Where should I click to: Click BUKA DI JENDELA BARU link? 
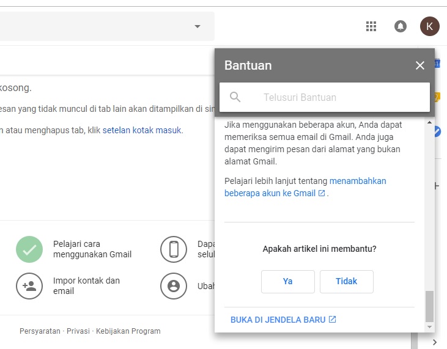(x=283, y=320)
